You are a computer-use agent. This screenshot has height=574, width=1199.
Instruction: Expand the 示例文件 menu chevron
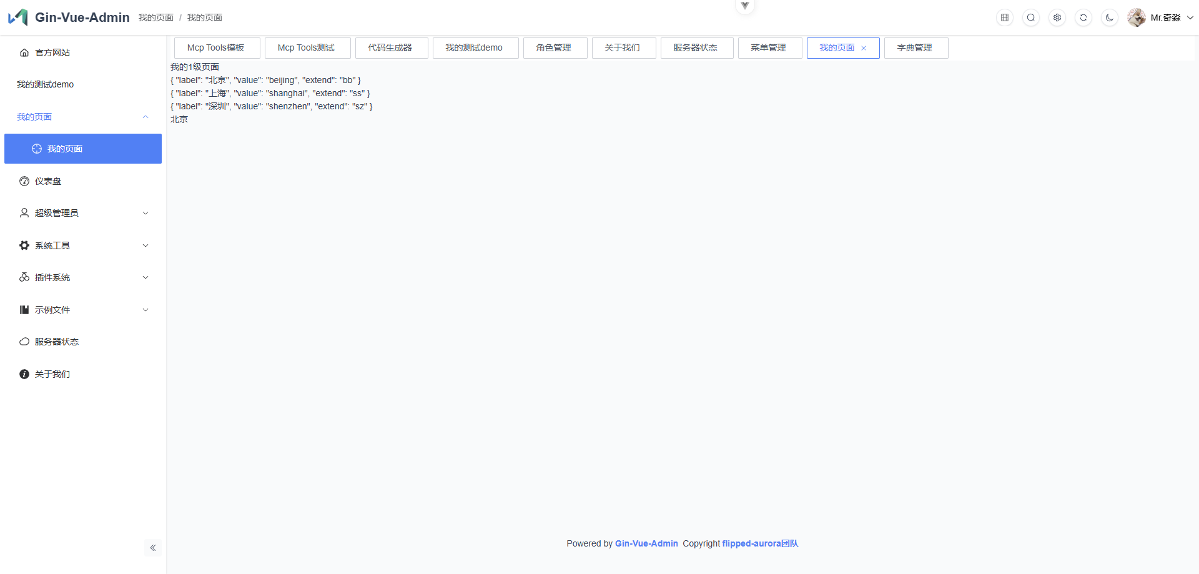pyautogui.click(x=146, y=310)
